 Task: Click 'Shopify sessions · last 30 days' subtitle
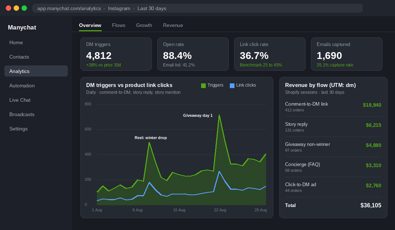coord(315,93)
